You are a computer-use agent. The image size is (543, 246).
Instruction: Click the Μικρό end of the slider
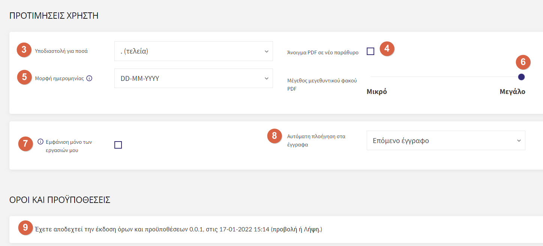376,92
